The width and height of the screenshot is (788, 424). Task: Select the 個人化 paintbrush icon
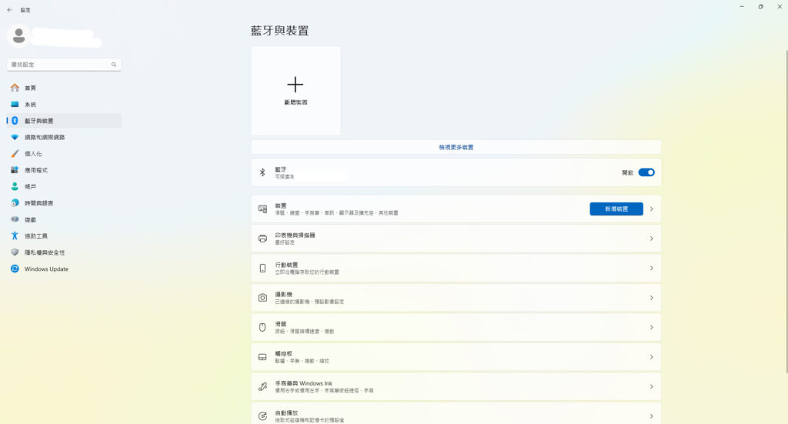pos(15,154)
